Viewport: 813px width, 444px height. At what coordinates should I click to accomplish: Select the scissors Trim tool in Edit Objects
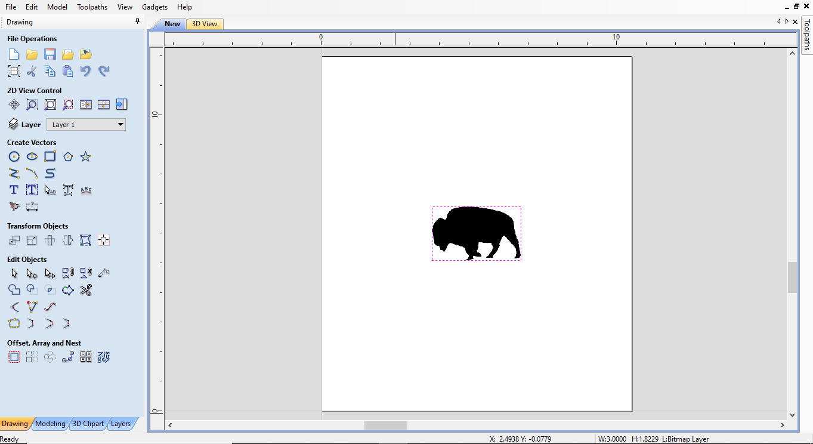coord(86,290)
